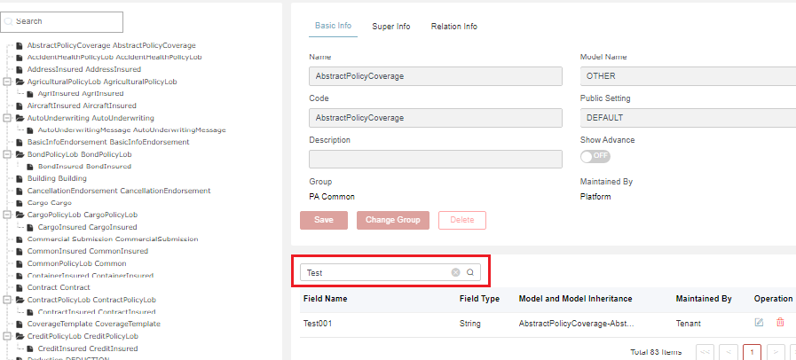Click the folder icon beside AgriculturalPolicyLob

point(20,82)
